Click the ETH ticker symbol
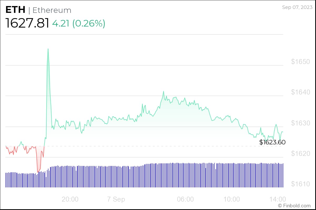 point(15,10)
